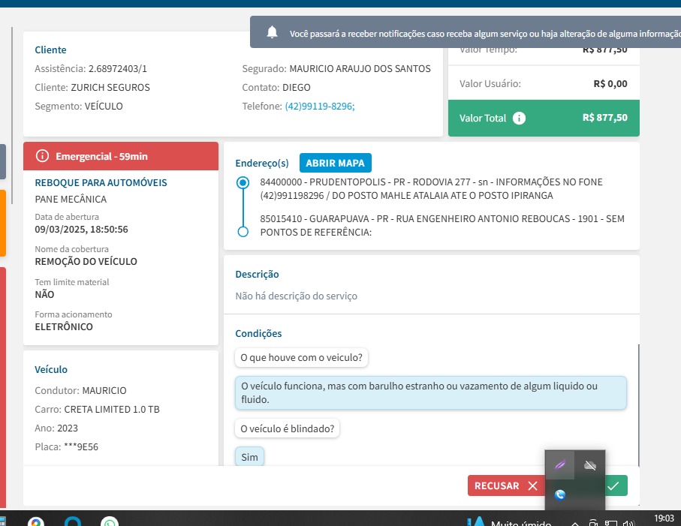This screenshot has width=681, height=526.
Task: Click the 'Sim' answer bubble
Action: tap(250, 457)
